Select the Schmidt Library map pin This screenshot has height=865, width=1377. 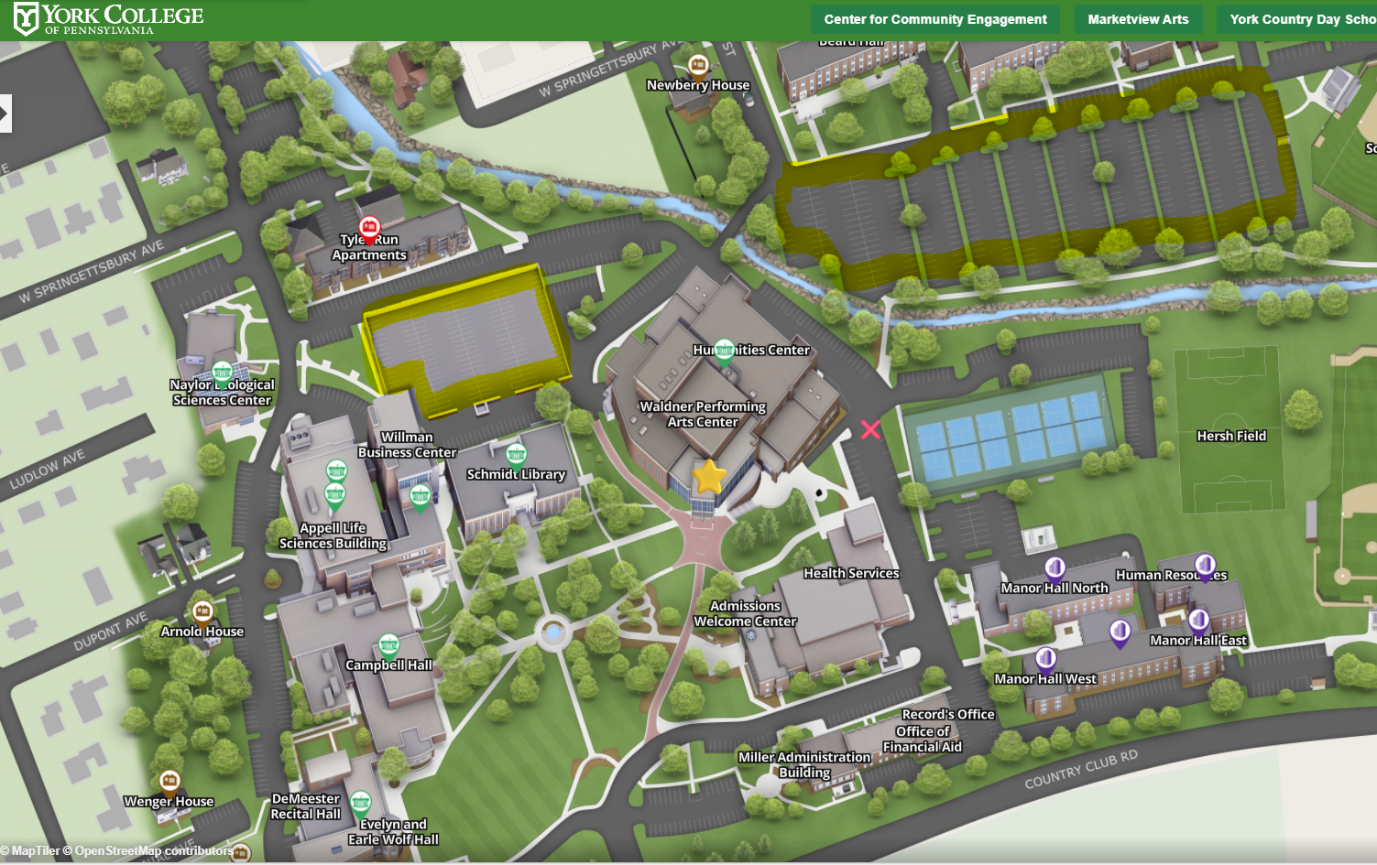[x=517, y=455]
